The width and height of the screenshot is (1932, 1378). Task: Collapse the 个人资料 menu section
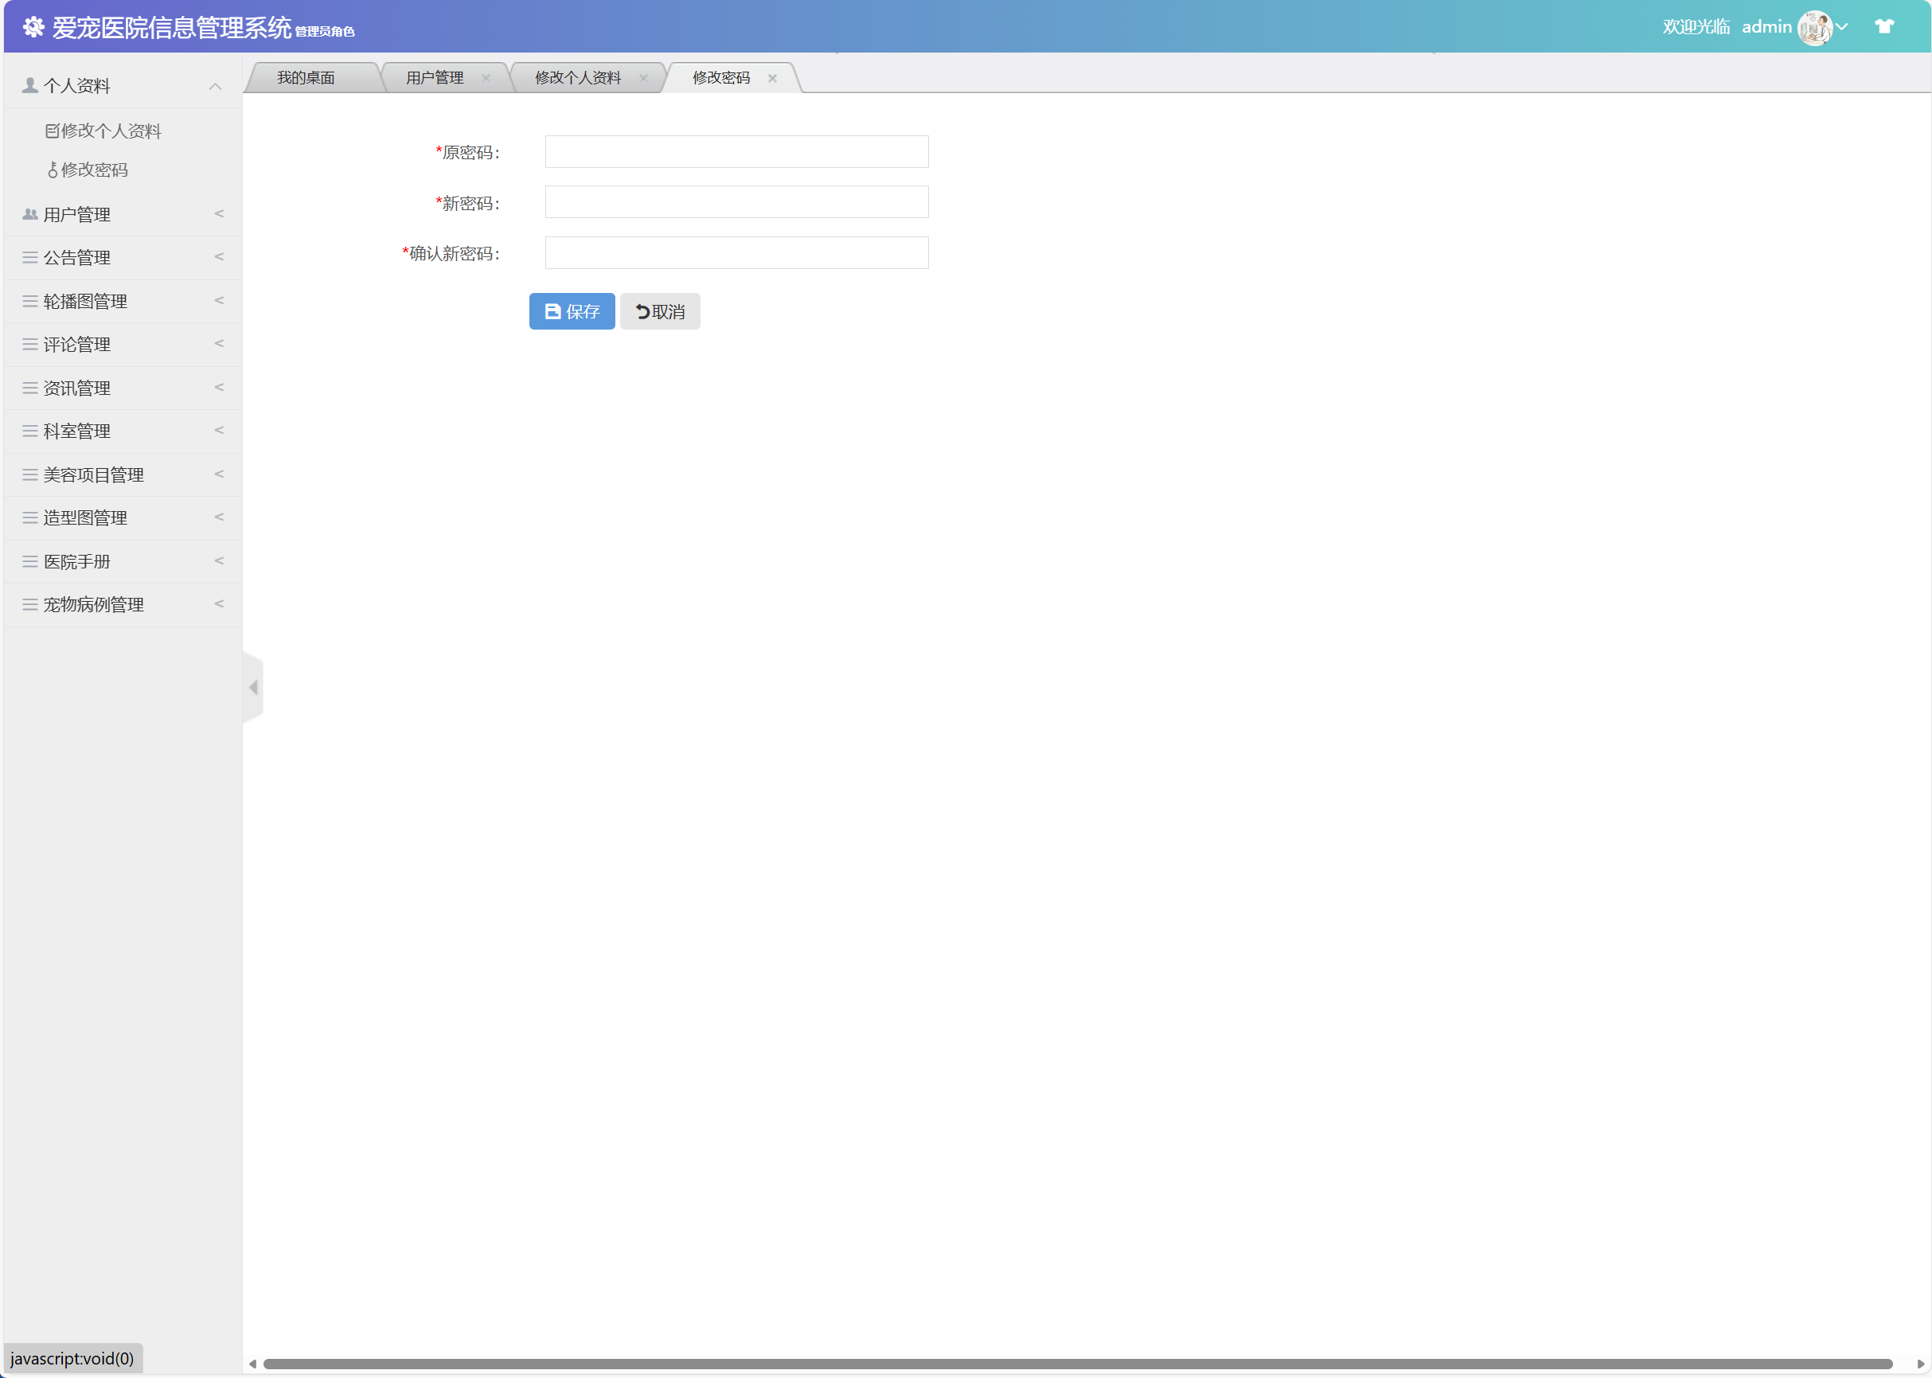point(122,86)
